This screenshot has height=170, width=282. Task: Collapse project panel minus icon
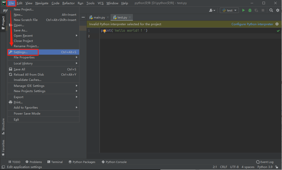pyautogui.click(x=83, y=17)
